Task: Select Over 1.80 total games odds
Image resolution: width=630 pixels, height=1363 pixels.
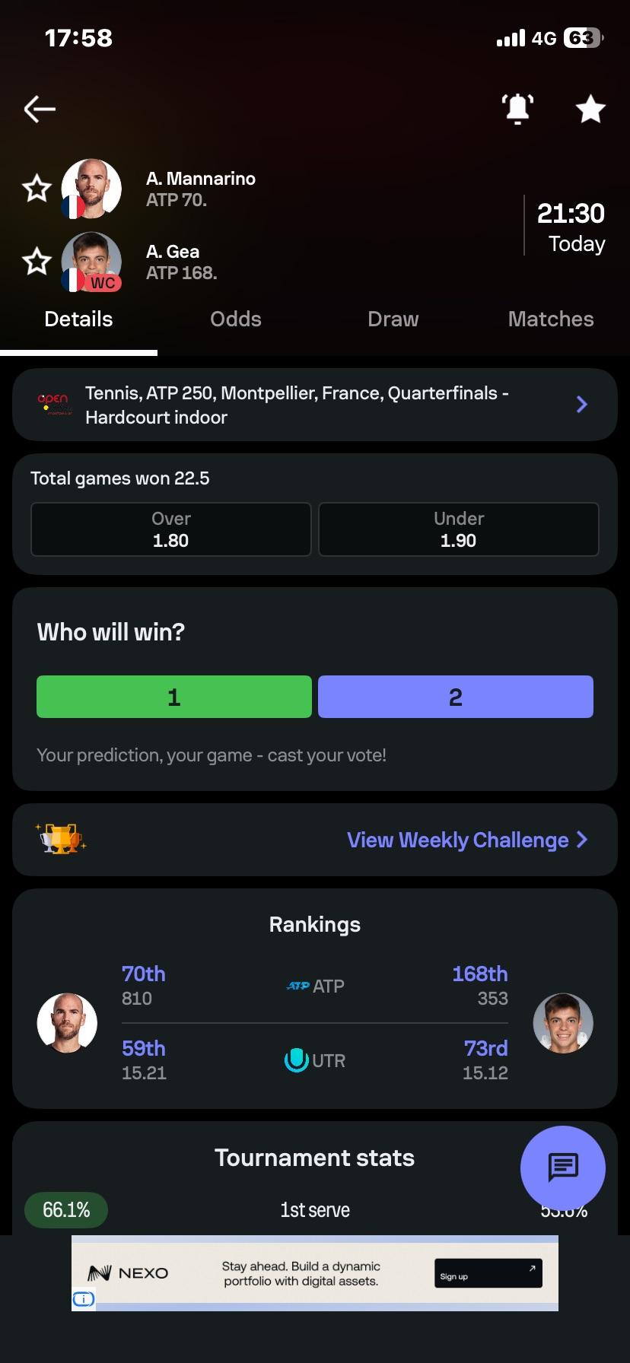Action: click(171, 529)
